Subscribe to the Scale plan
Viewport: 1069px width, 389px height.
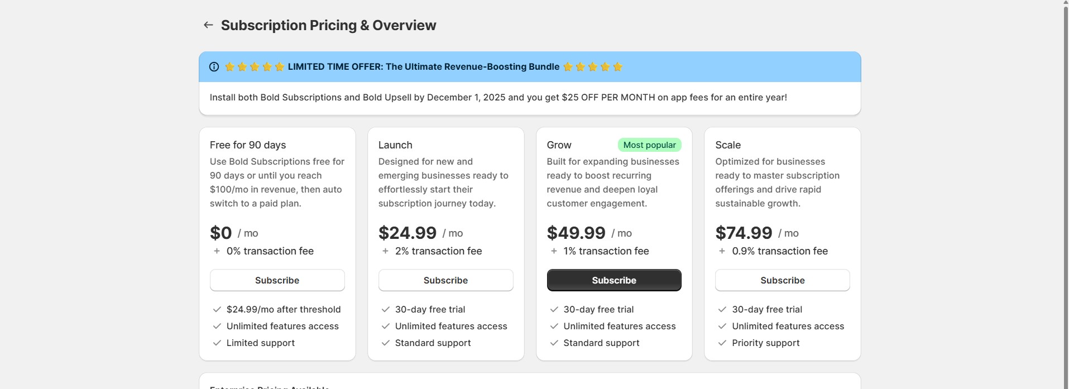click(782, 280)
